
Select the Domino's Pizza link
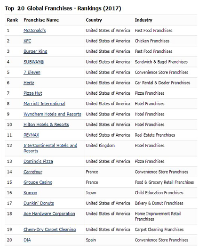point(38,161)
